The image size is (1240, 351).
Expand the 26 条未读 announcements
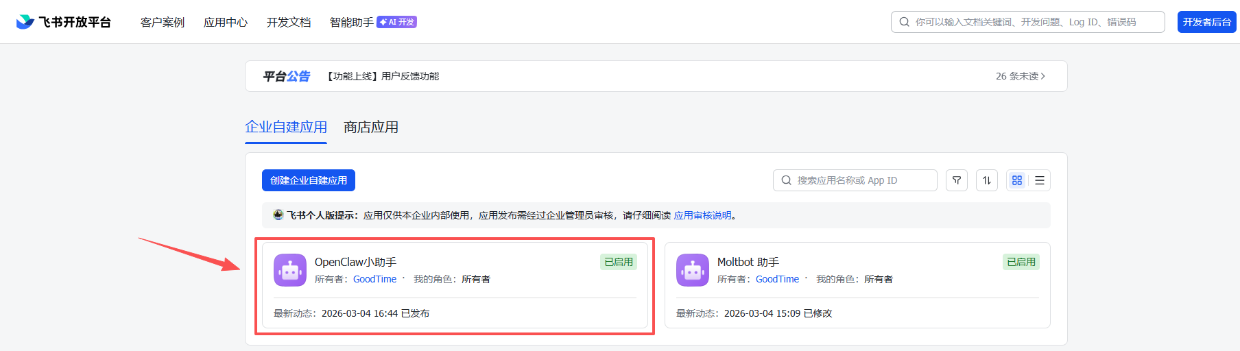[1020, 76]
